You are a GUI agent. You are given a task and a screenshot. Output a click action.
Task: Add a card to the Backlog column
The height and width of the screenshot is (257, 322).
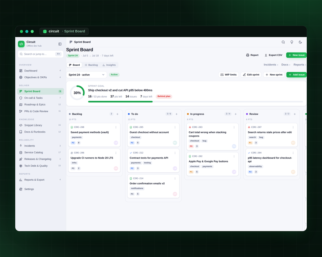pyautogui.click(x=118, y=114)
